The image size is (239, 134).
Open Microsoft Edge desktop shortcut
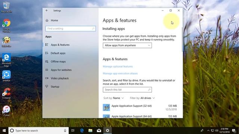pos(6,60)
